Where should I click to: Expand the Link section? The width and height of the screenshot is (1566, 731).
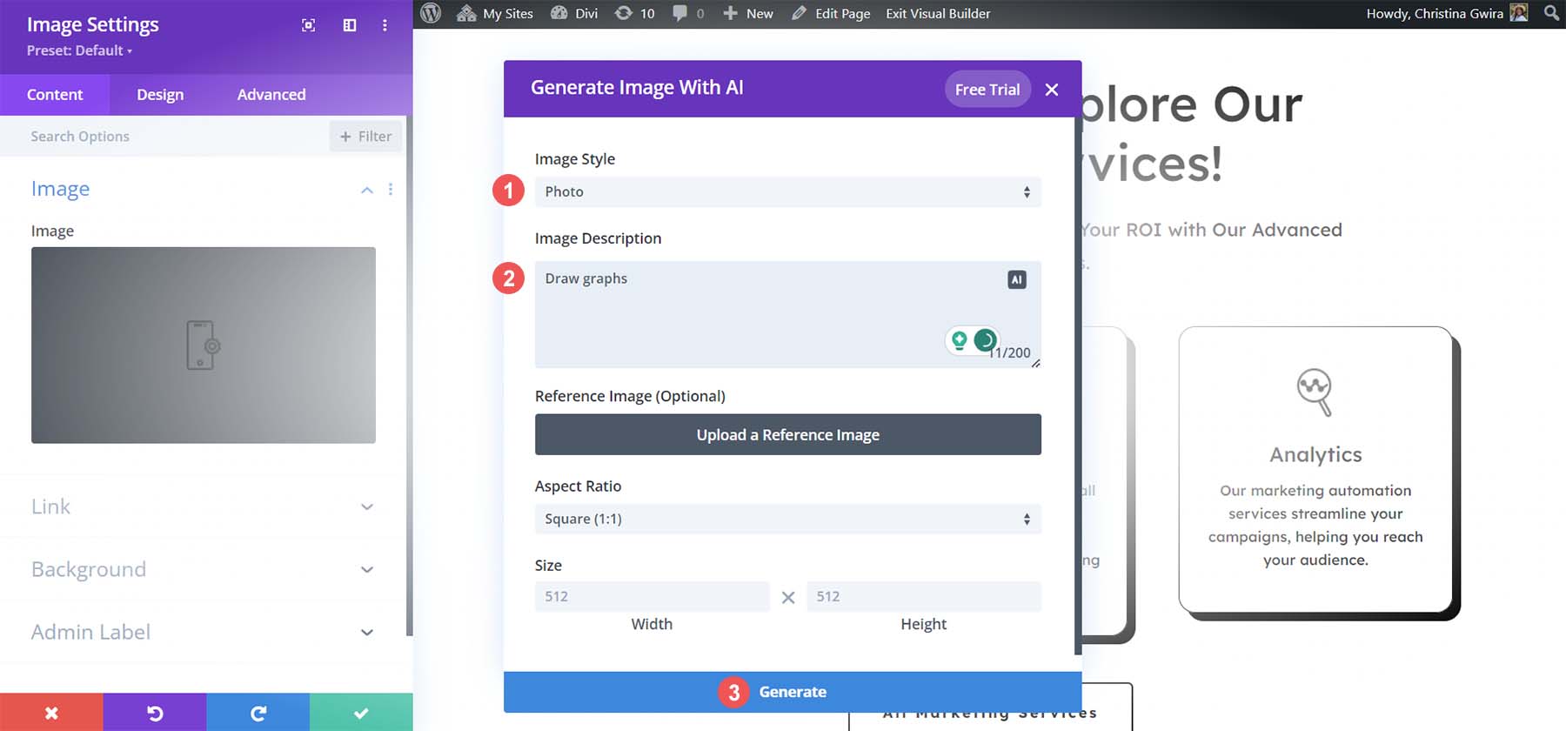tap(204, 506)
